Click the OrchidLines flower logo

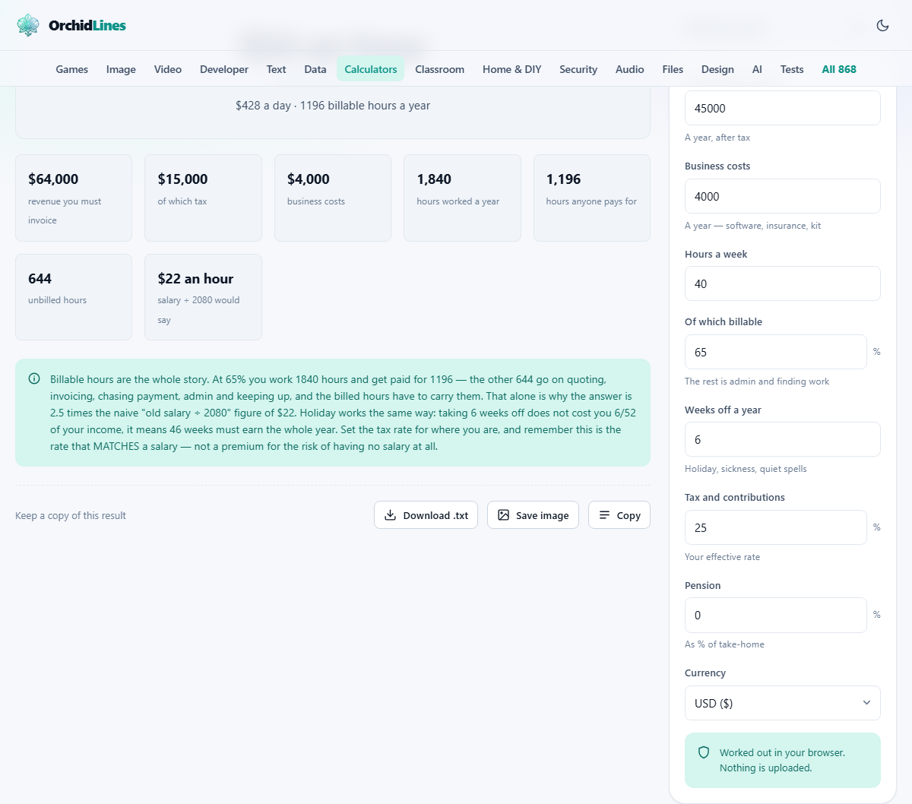point(28,25)
